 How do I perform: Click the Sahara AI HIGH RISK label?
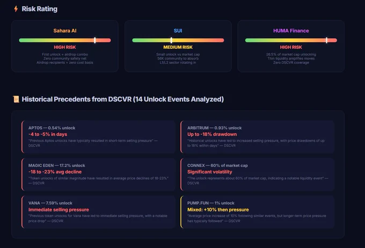[65, 47]
